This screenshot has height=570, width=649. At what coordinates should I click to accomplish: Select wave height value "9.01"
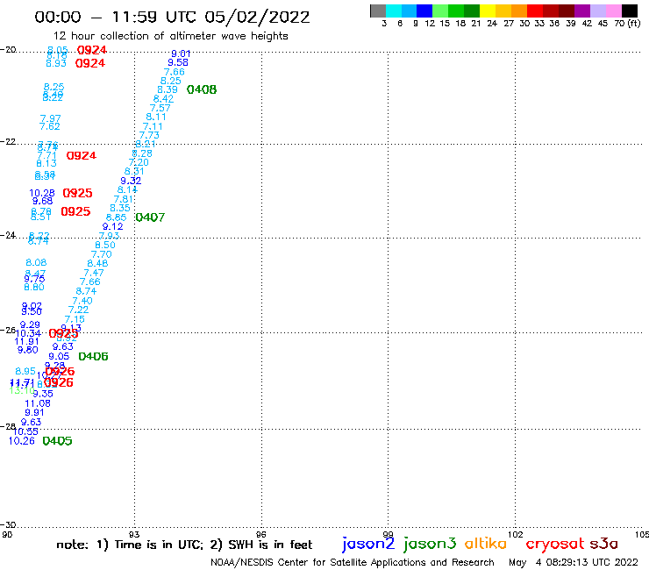coord(181,53)
